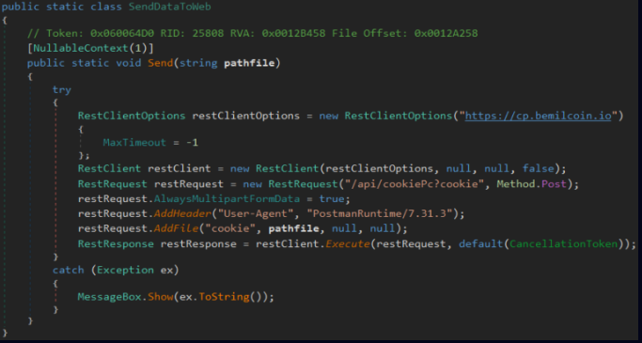Click the Post enum member after Method

[x=554, y=184]
